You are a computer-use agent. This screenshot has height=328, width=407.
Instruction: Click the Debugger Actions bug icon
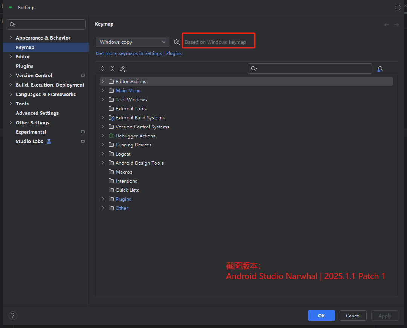point(111,136)
